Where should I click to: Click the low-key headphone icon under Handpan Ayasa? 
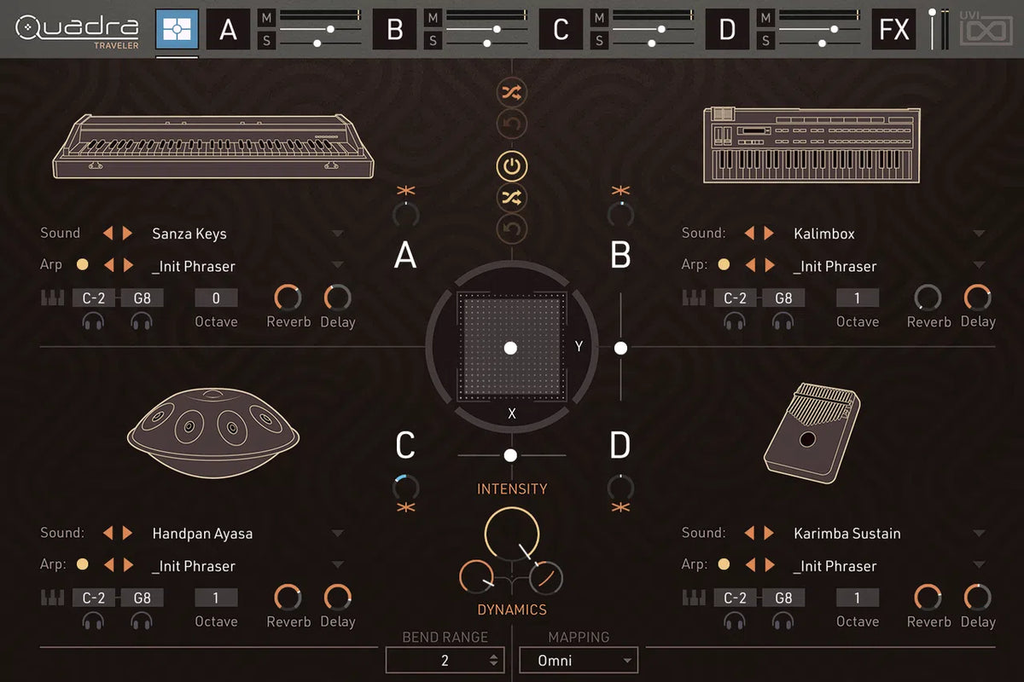(93, 621)
